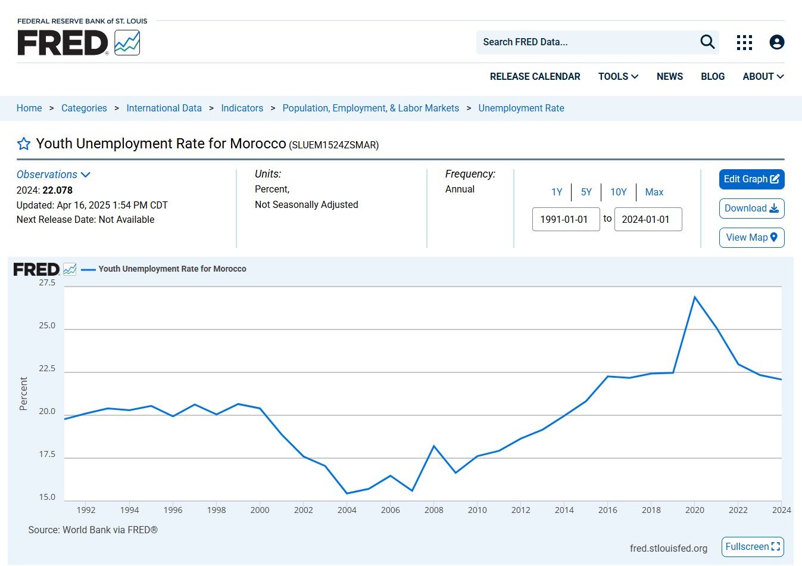The image size is (802, 566).
Task: Open the Release Calendar page
Action: [x=535, y=77]
